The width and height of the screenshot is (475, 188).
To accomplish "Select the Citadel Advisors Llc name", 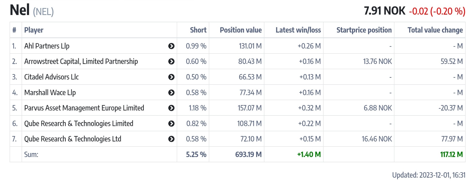I will tap(51, 77).
